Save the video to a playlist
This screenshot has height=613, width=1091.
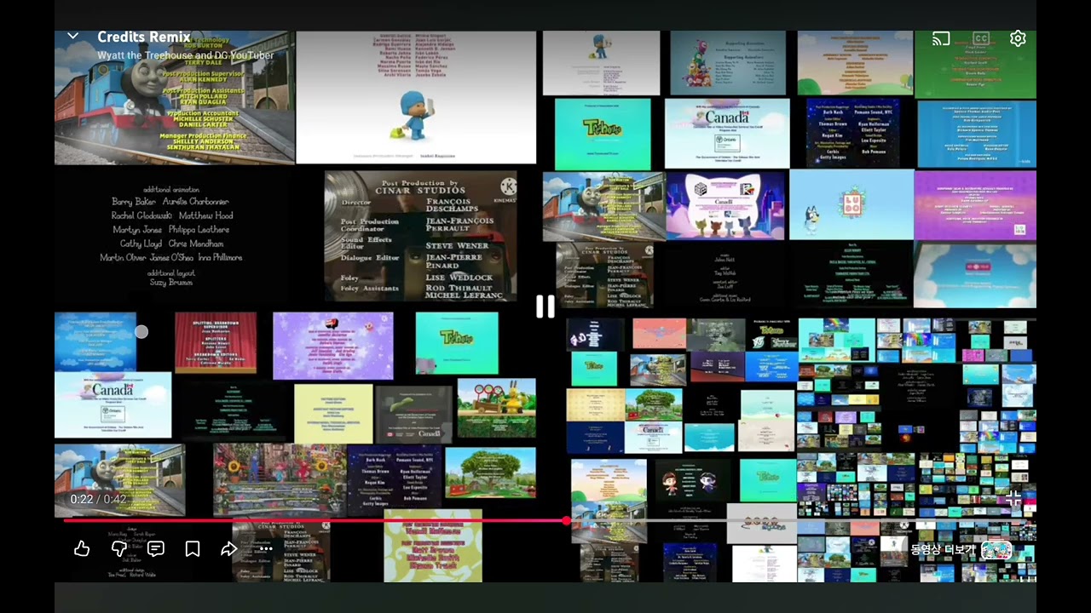[193, 549]
